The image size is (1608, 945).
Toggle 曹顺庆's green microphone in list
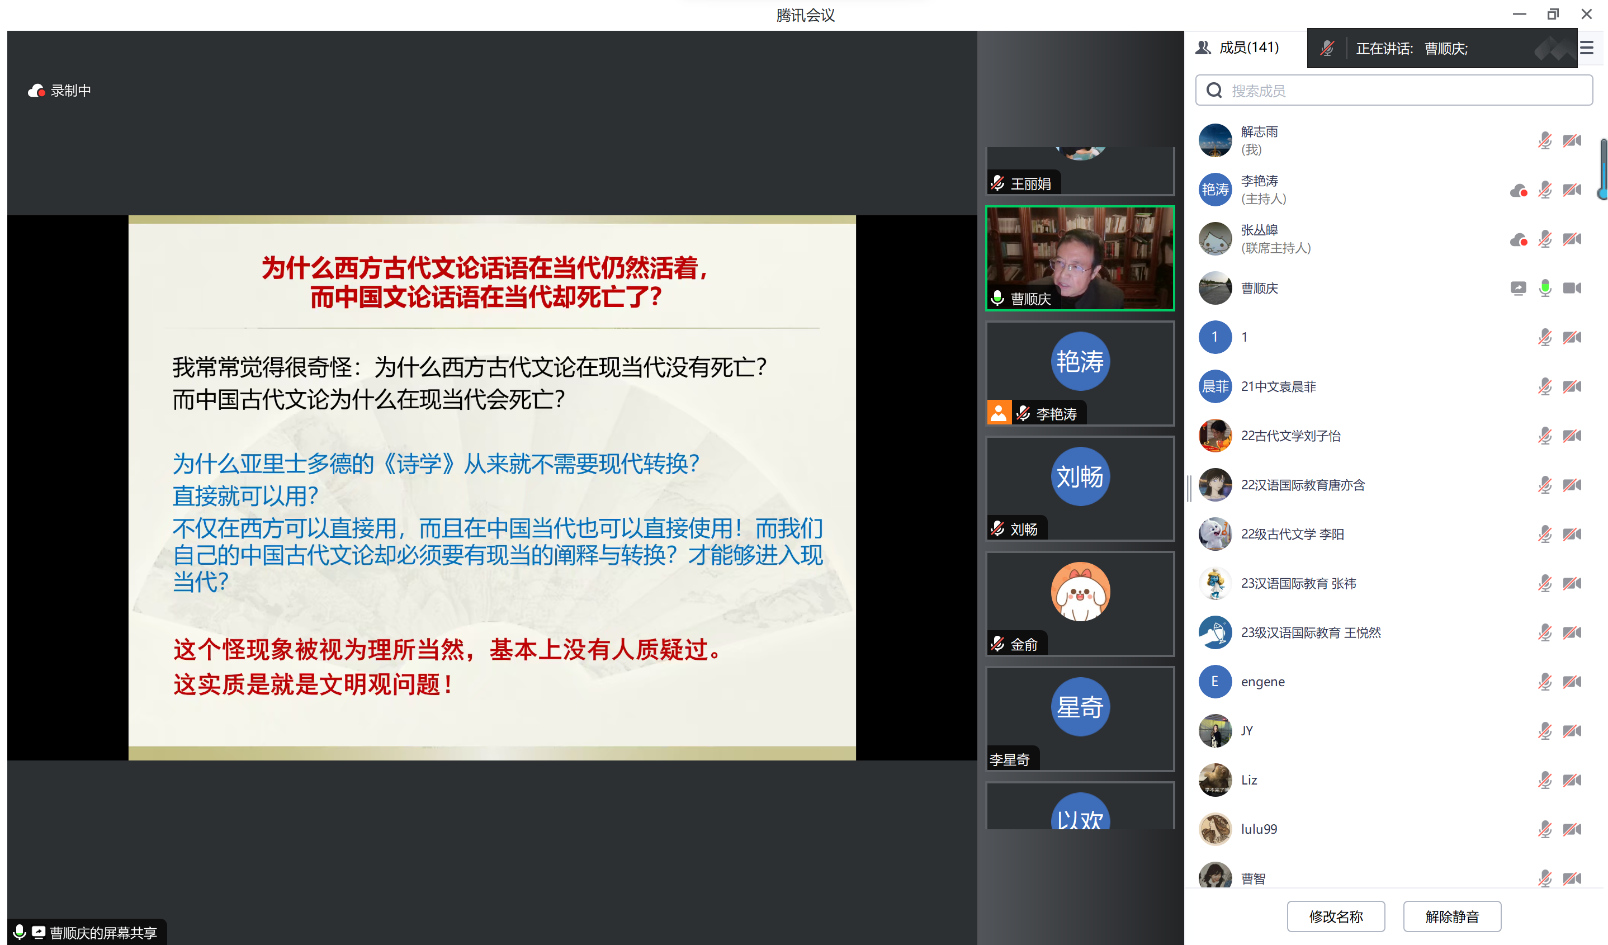point(1545,288)
